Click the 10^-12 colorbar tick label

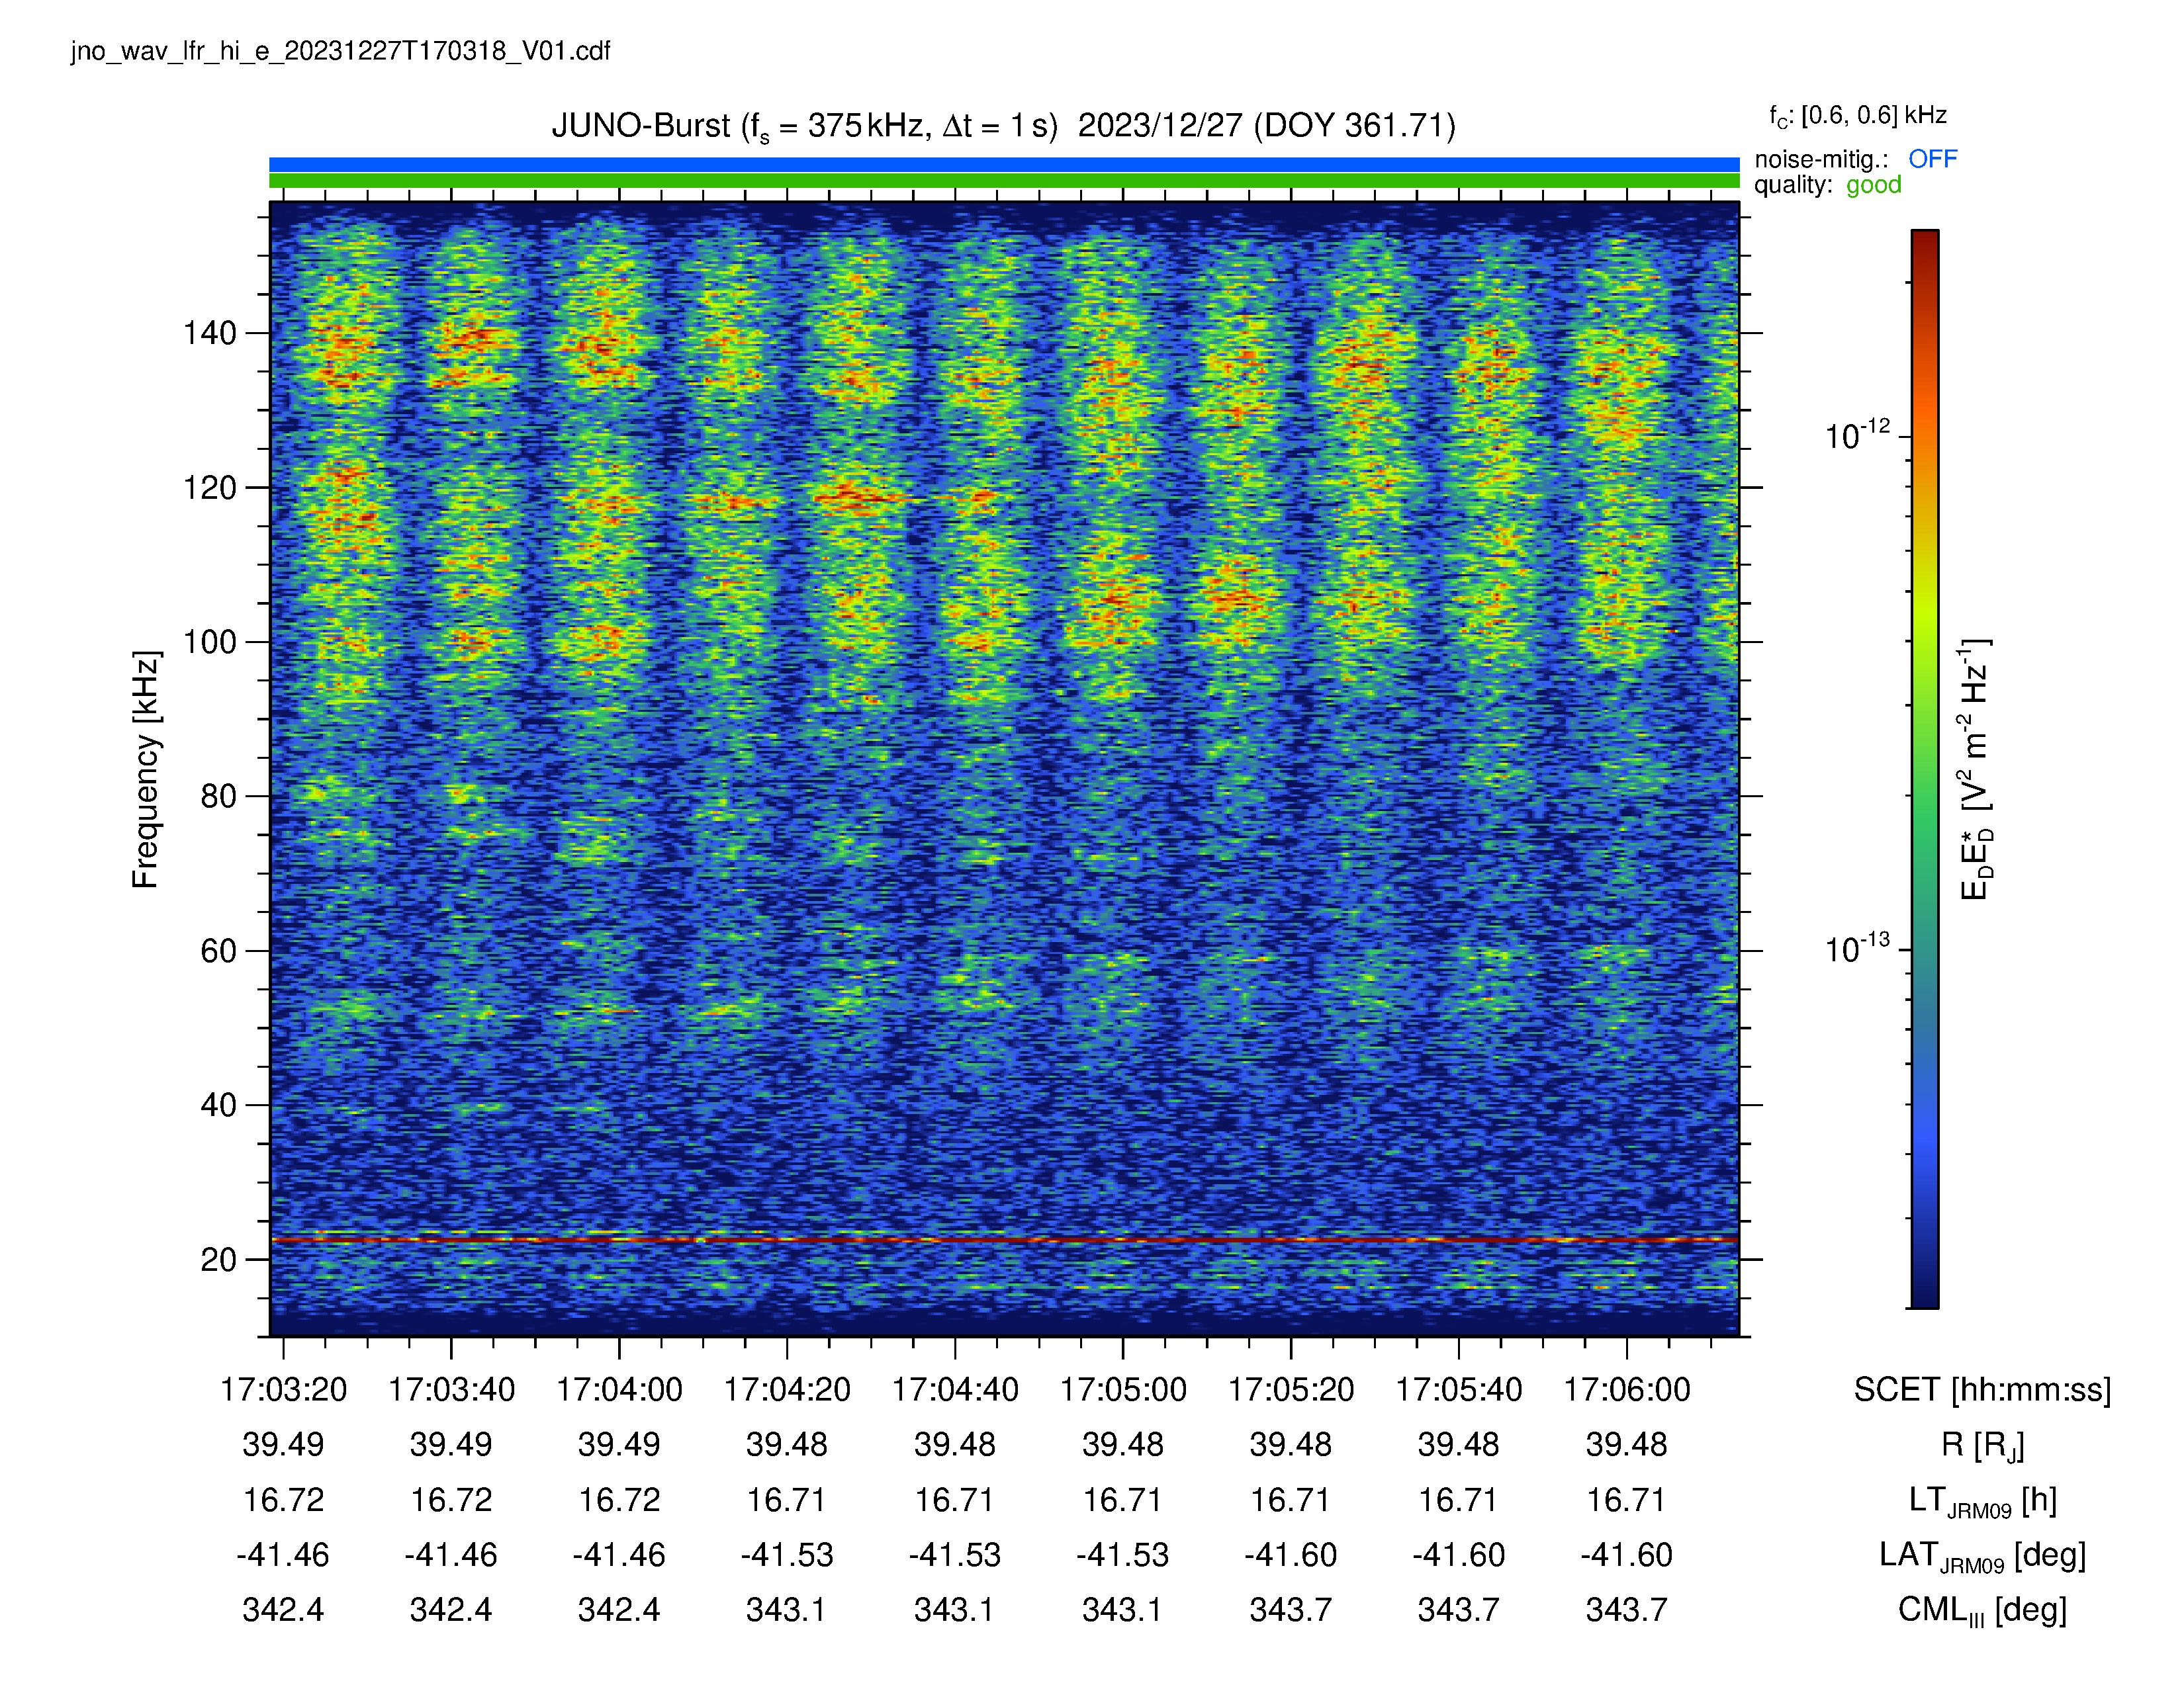1857,436
